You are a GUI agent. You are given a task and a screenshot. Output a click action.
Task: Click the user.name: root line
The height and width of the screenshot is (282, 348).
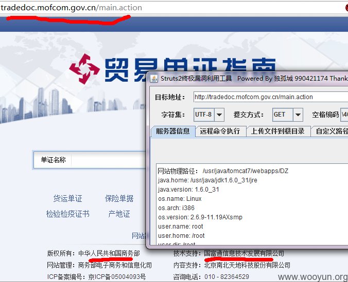click(x=181, y=227)
